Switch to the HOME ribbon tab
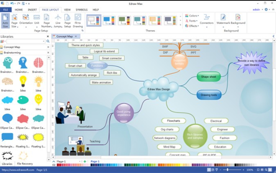Viewport: 276px width, 173px height. (x=19, y=10)
